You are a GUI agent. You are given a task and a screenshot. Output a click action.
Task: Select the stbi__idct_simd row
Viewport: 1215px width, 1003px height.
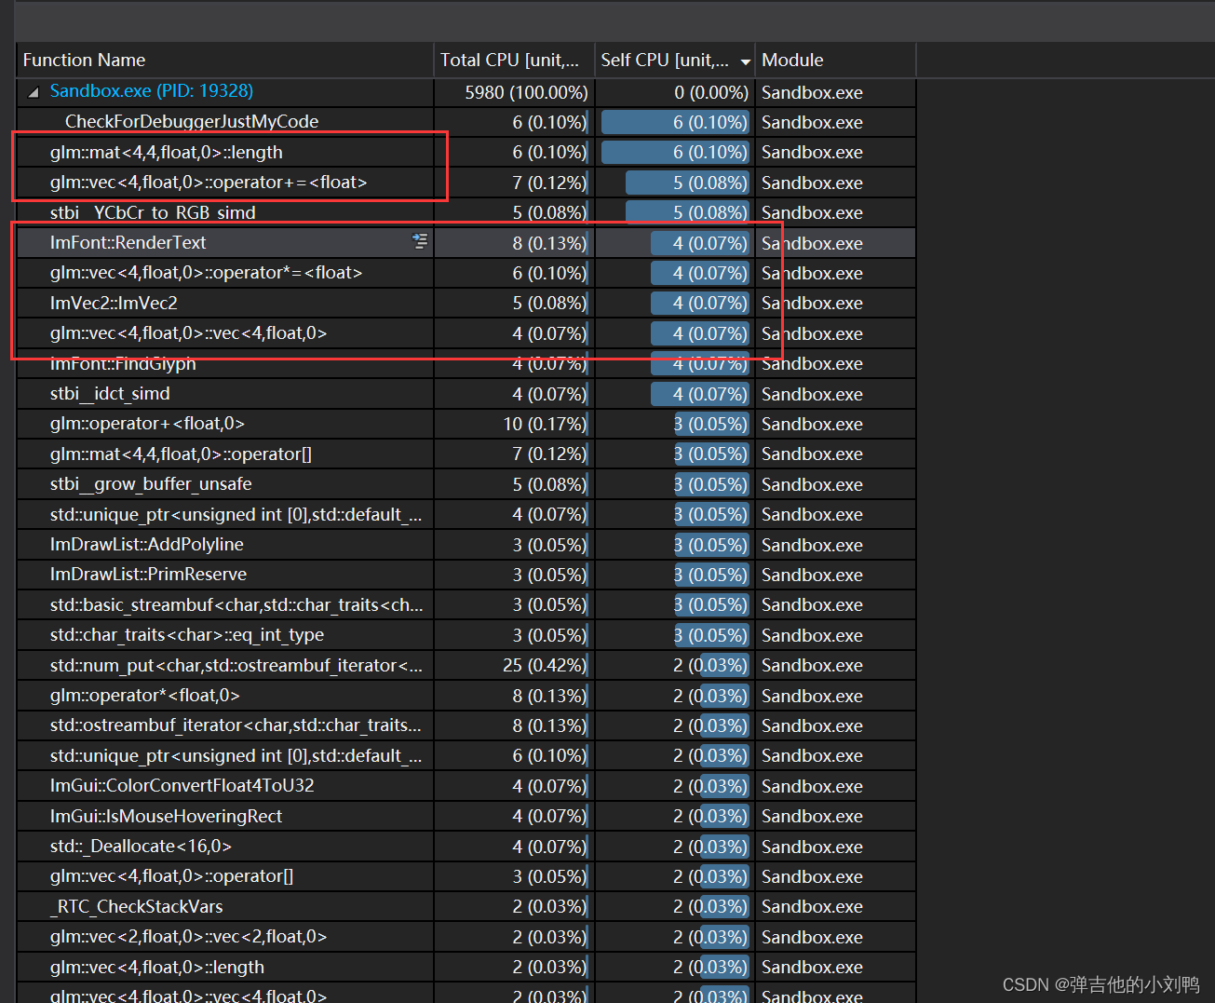pyautogui.click(x=466, y=394)
